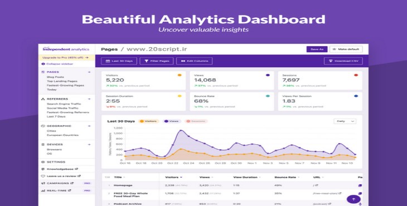Click the Make default button
The image size is (407, 206).
click(346, 49)
